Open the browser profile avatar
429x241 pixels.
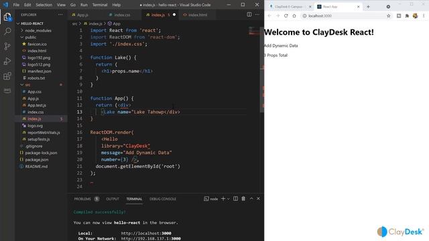(415, 16)
